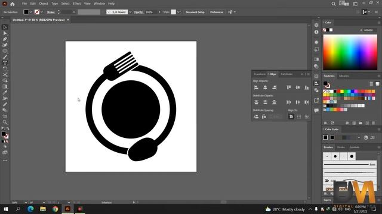The height and width of the screenshot is (214, 382).
Task: Click Vertical Align Bottom icon
Action: pos(307,87)
